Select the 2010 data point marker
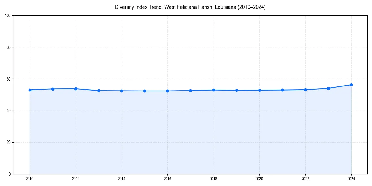 (x=30, y=90)
